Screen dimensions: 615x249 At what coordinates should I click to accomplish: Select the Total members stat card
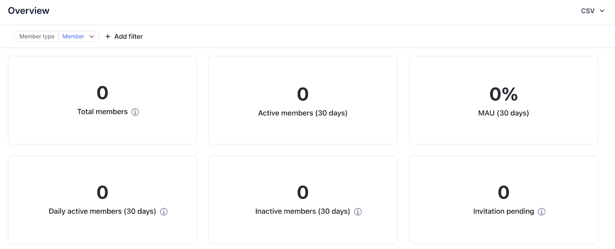[x=102, y=100]
